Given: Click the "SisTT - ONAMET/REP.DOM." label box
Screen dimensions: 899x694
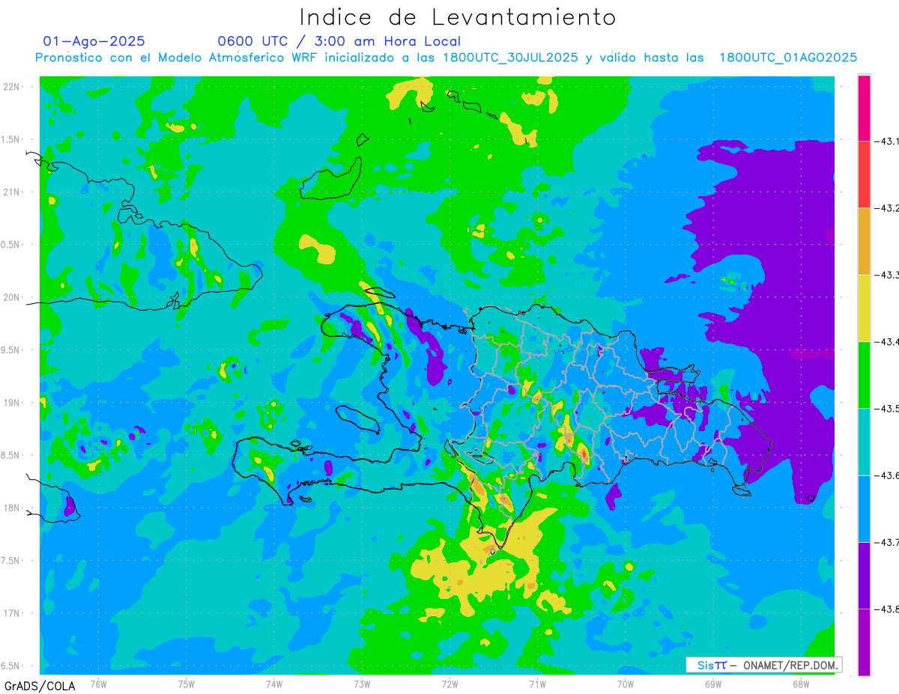Looking at the screenshot, I should click(764, 665).
